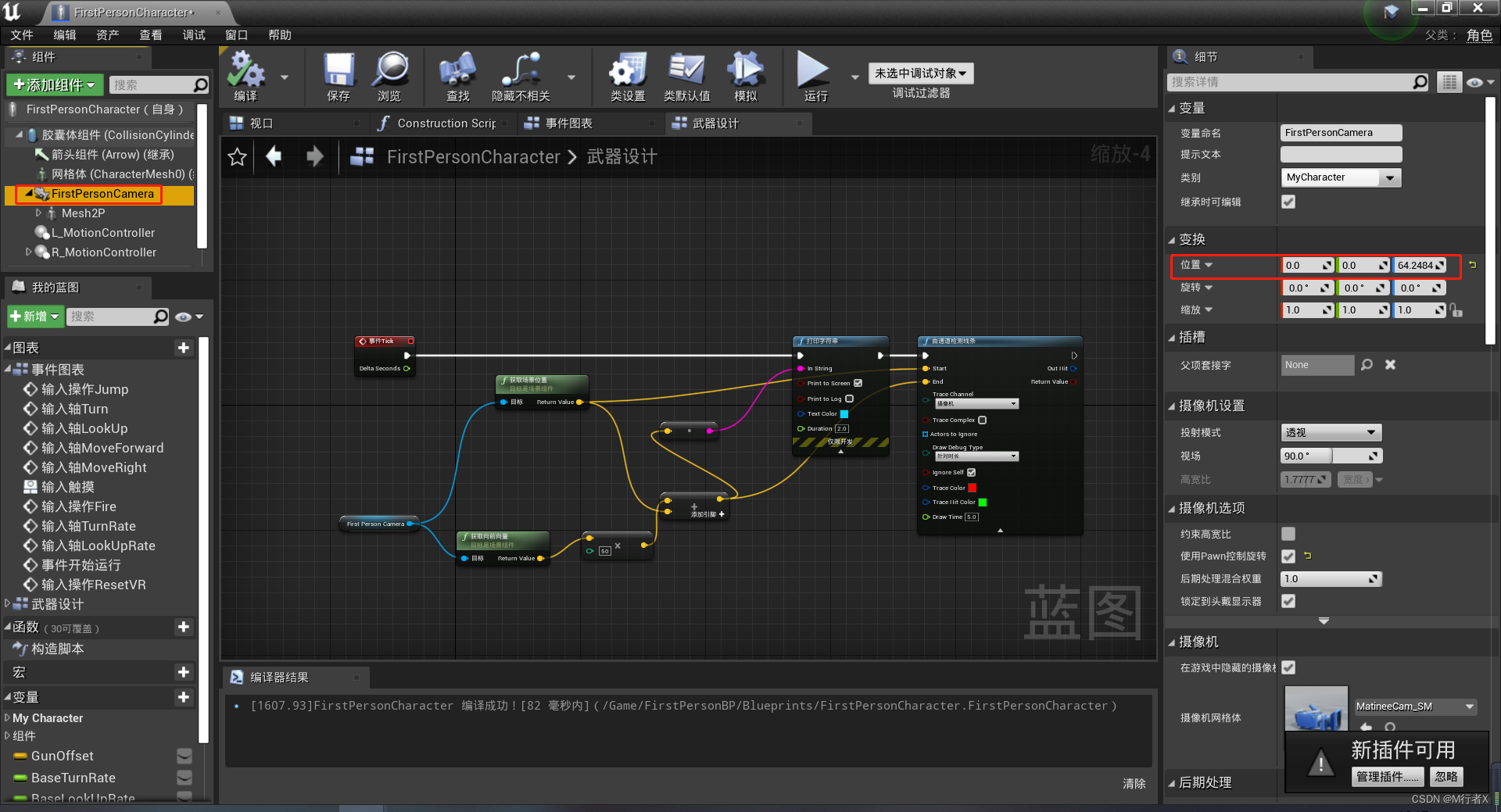Open the Projection Mode (透视) dropdown
1501x812 pixels.
pos(1331,432)
